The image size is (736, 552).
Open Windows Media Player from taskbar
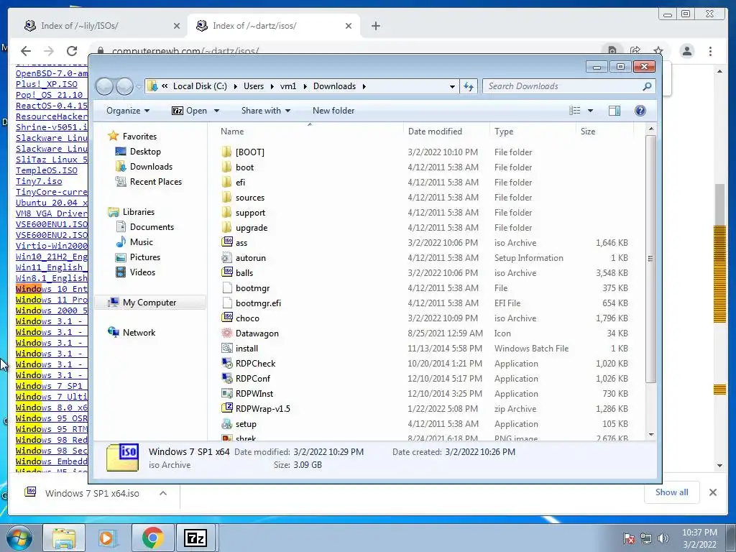[108, 538]
